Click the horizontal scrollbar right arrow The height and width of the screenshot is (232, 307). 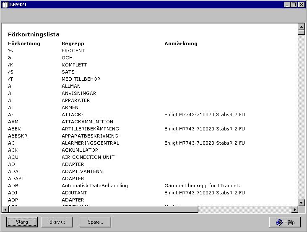click(x=295, y=209)
